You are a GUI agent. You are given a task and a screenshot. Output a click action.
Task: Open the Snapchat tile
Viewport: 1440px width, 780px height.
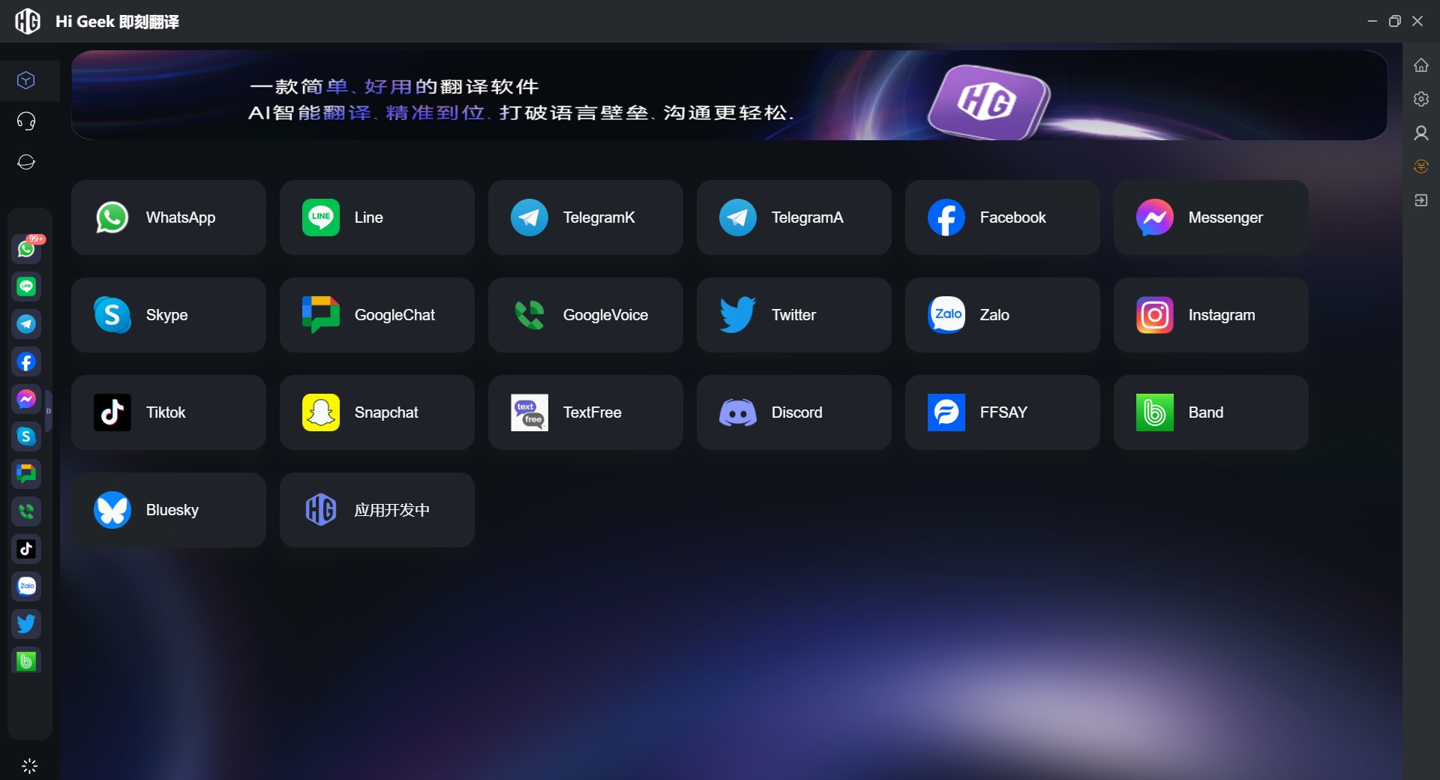[376, 412]
